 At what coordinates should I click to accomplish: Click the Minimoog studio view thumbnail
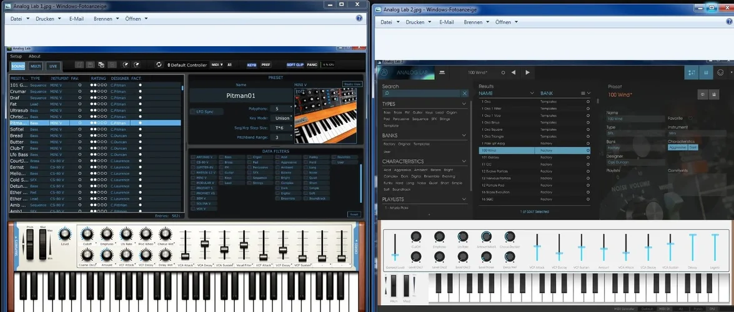[x=324, y=115]
